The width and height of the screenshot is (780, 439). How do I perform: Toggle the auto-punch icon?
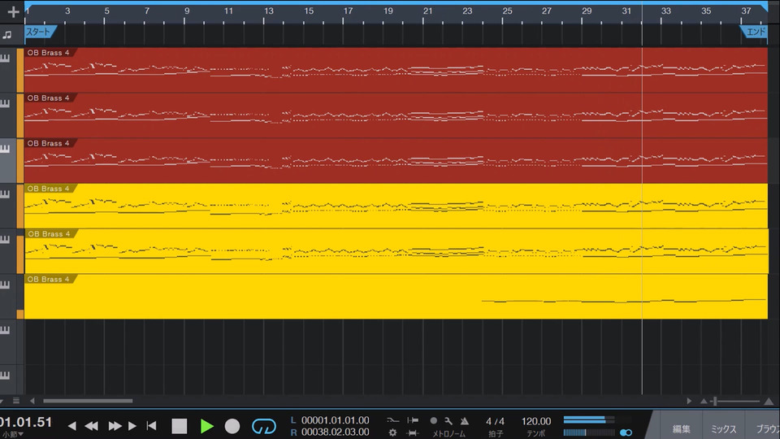coord(393,420)
